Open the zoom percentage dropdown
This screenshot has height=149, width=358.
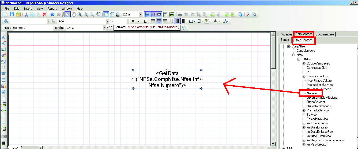pos(140,14)
